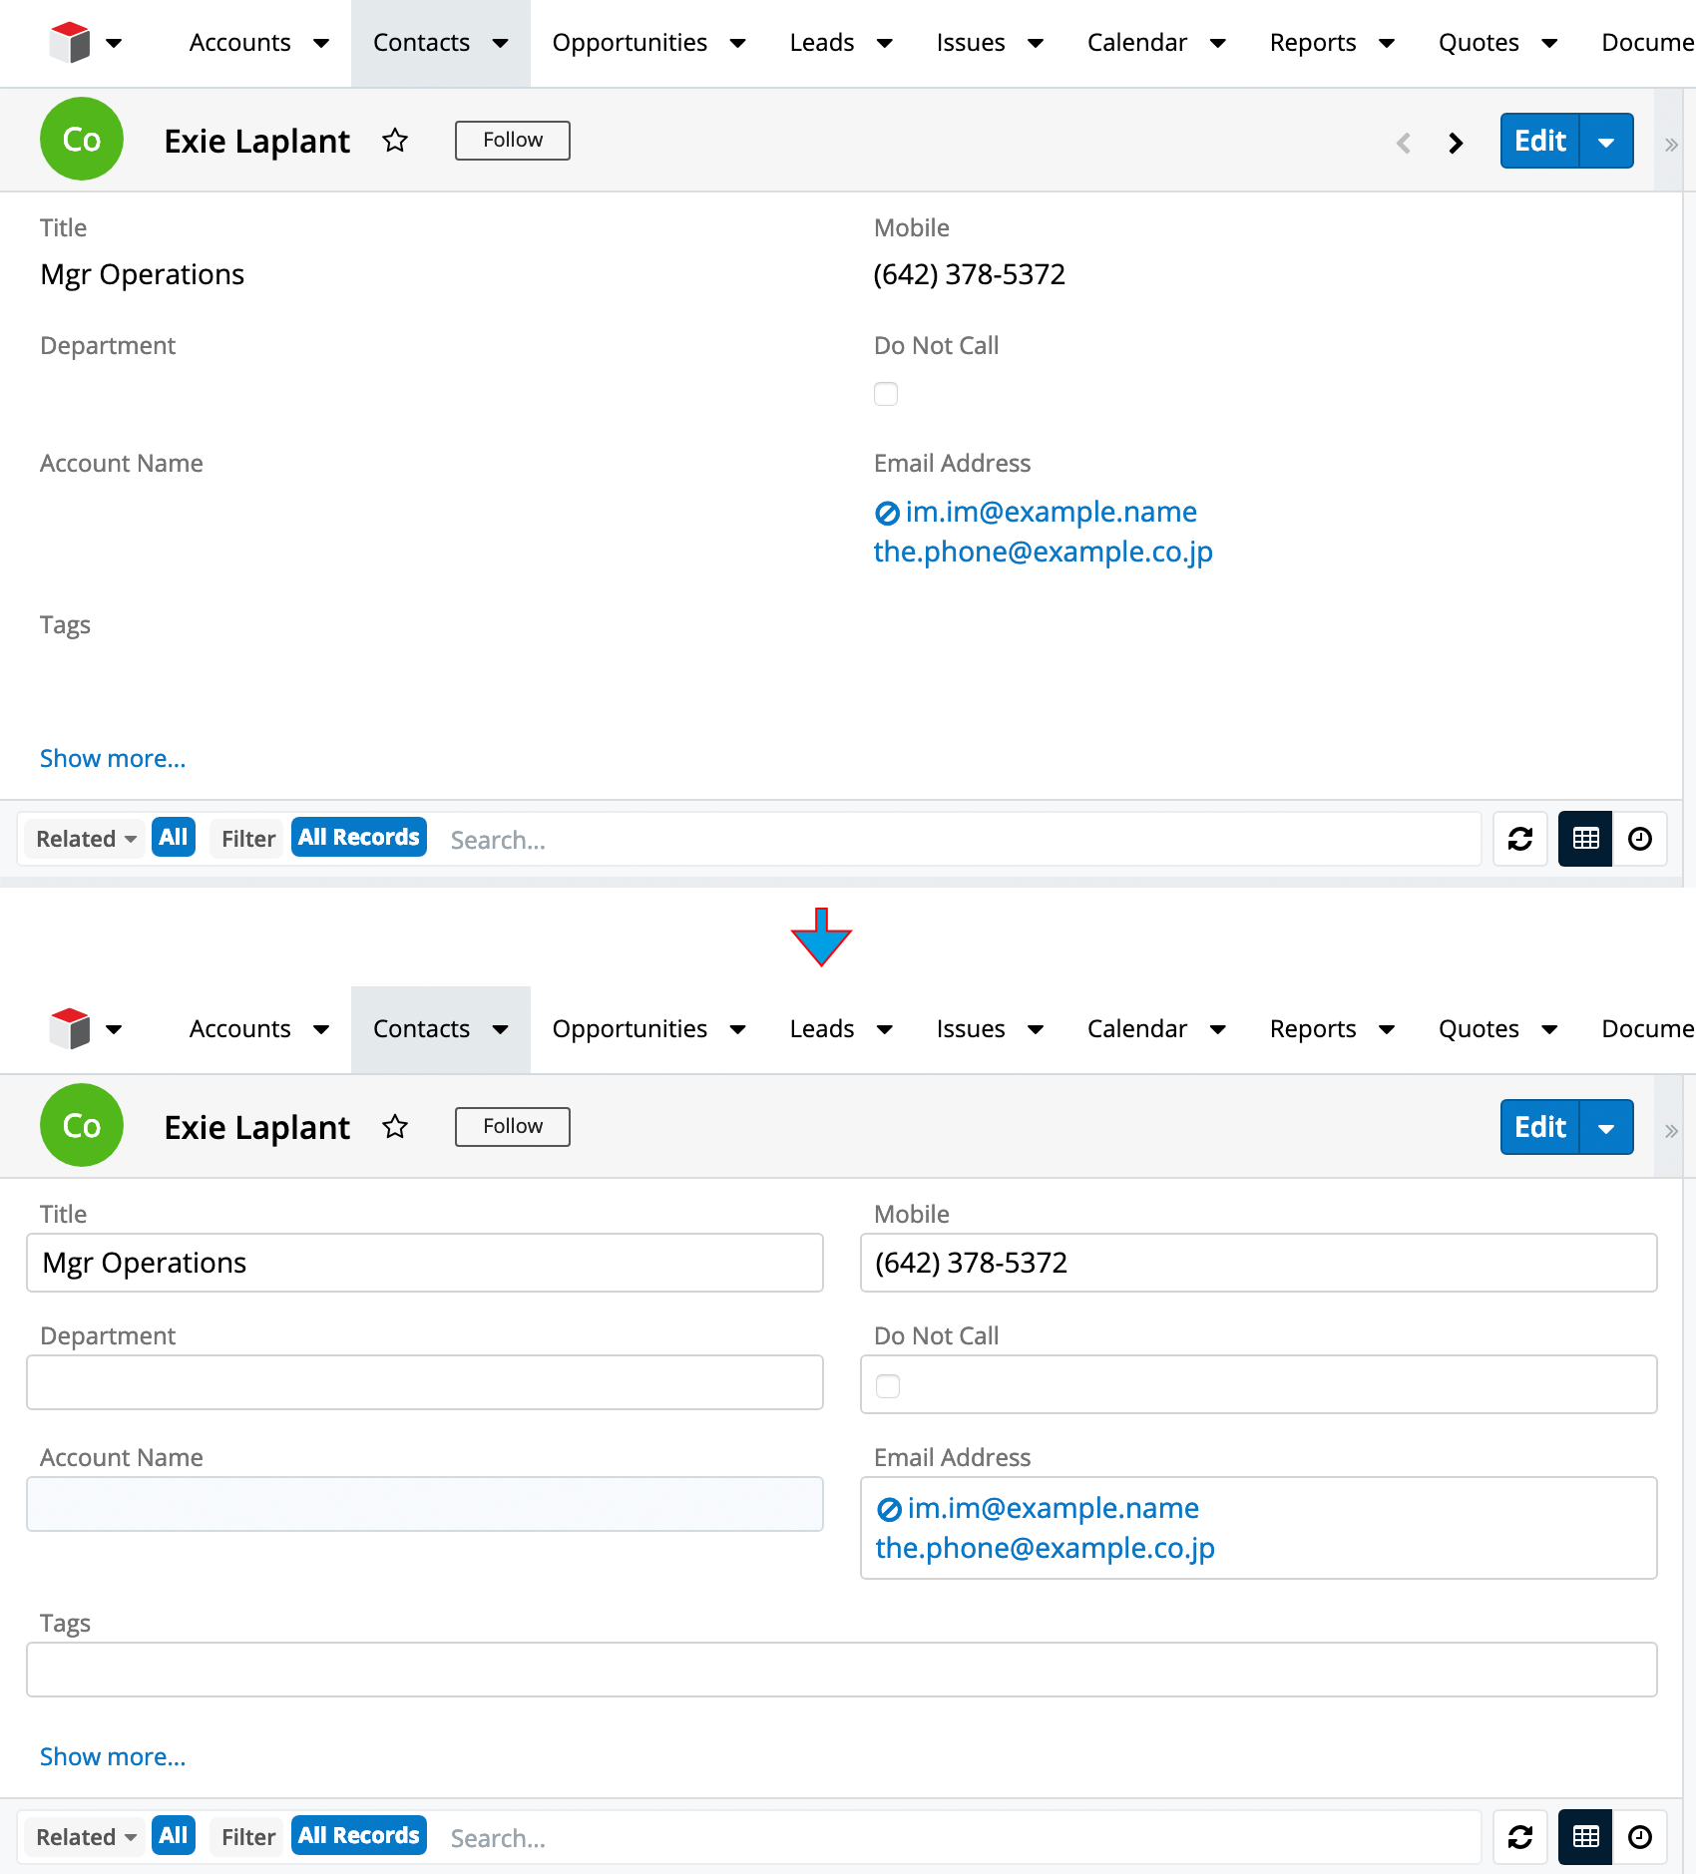Image resolution: width=1696 pixels, height=1874 pixels.
Task: Open Related dropdown in bottom filter bar
Action: pyautogui.click(x=86, y=1837)
